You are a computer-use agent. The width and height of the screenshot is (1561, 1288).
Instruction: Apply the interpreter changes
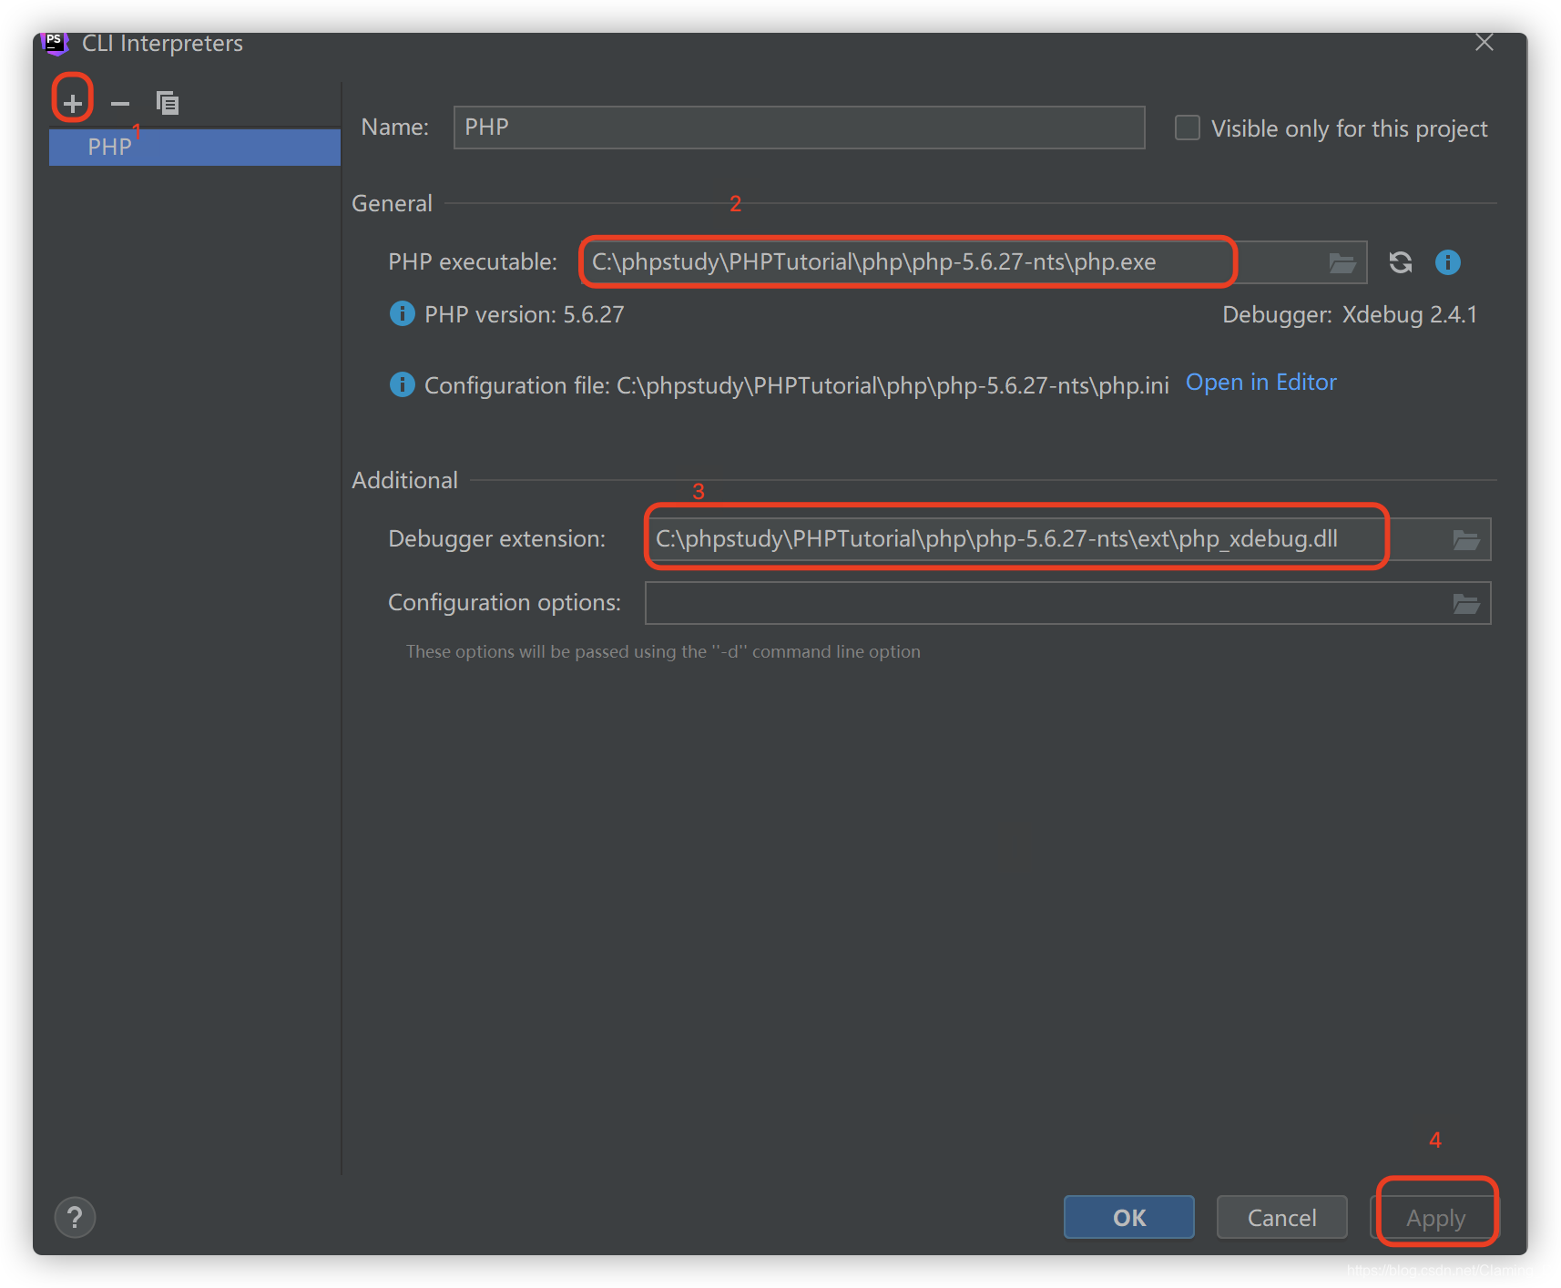(1435, 1217)
